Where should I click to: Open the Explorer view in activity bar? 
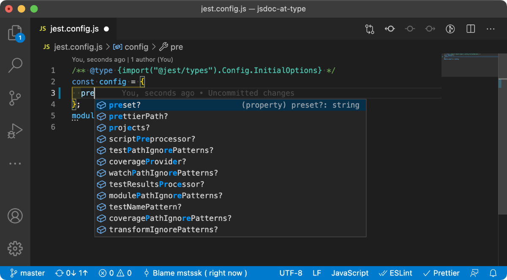pyautogui.click(x=15, y=33)
